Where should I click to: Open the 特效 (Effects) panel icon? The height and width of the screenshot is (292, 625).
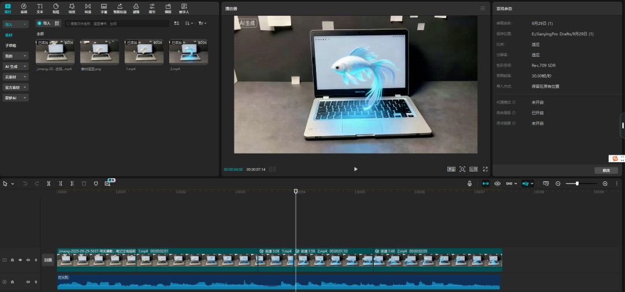(72, 8)
